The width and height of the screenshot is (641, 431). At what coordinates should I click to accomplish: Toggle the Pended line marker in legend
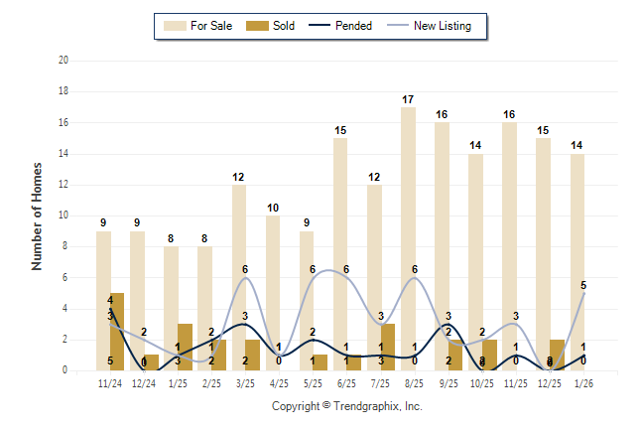(x=325, y=26)
